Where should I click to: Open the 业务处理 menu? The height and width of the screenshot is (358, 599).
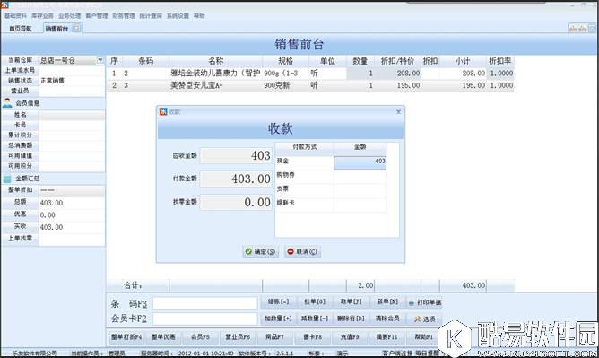70,15
